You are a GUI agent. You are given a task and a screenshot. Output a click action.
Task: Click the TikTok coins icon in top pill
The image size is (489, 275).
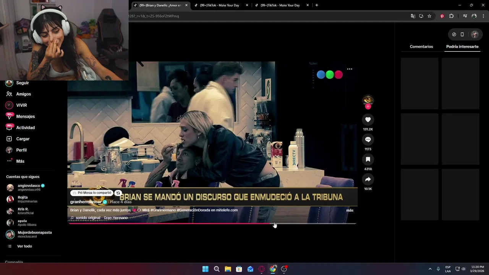[x=454, y=34]
